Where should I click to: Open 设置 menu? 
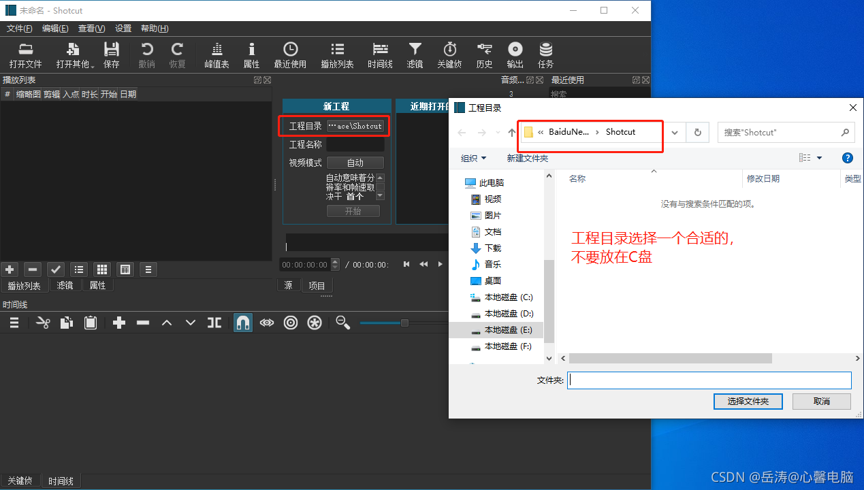point(123,29)
